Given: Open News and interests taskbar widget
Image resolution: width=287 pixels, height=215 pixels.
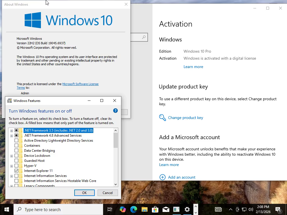Looking at the screenshot, I should pos(218,209).
